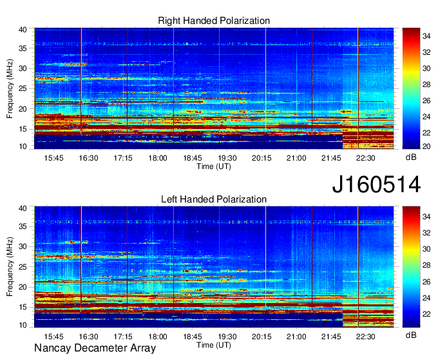The image size is (438, 356).
Task: Click the 22:30 tick on the bottom plot
Action: [366, 337]
